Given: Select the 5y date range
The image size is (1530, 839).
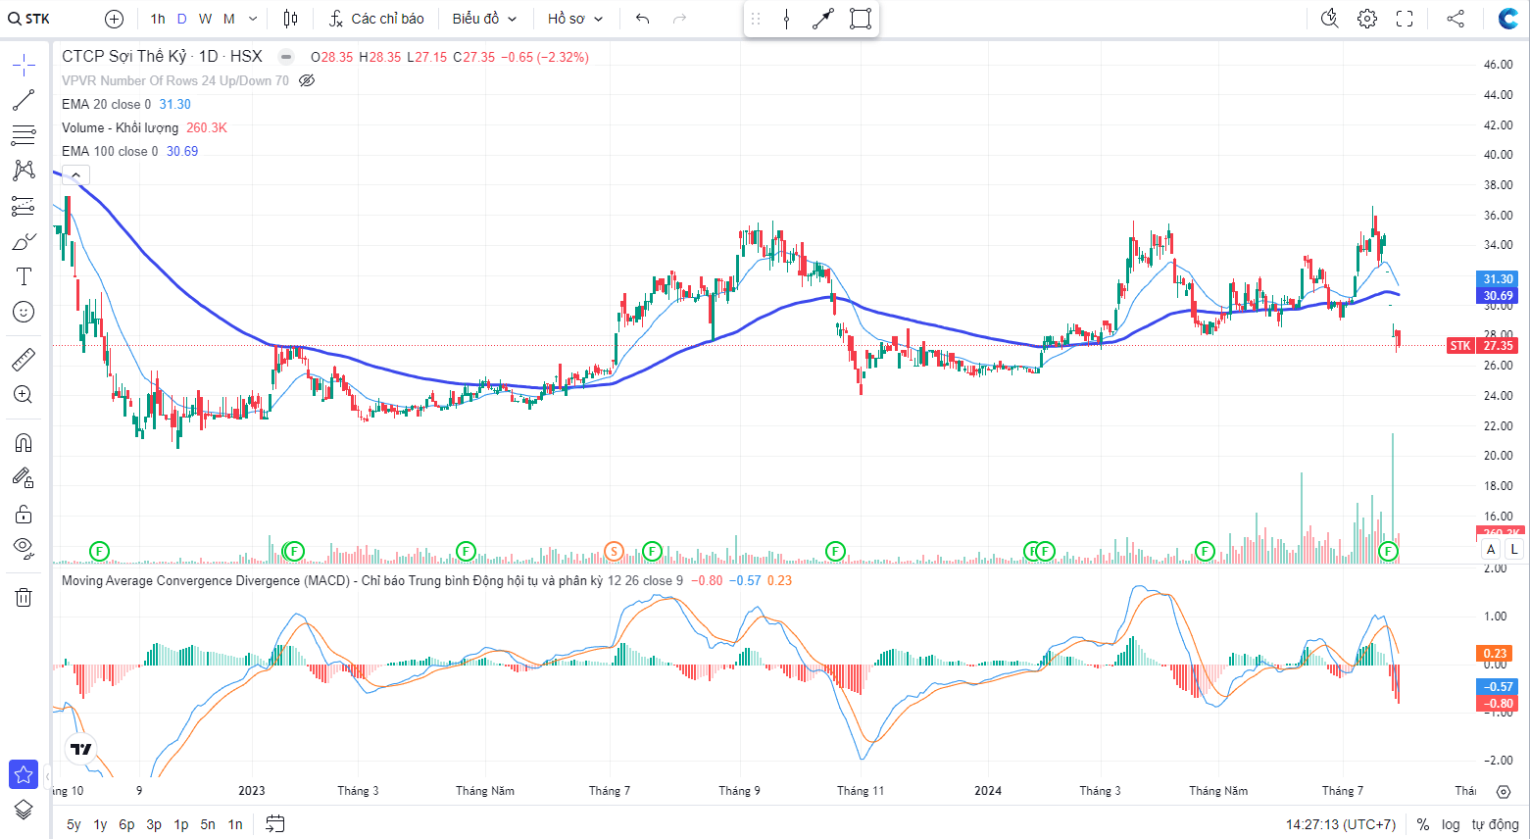Looking at the screenshot, I should pos(74,824).
